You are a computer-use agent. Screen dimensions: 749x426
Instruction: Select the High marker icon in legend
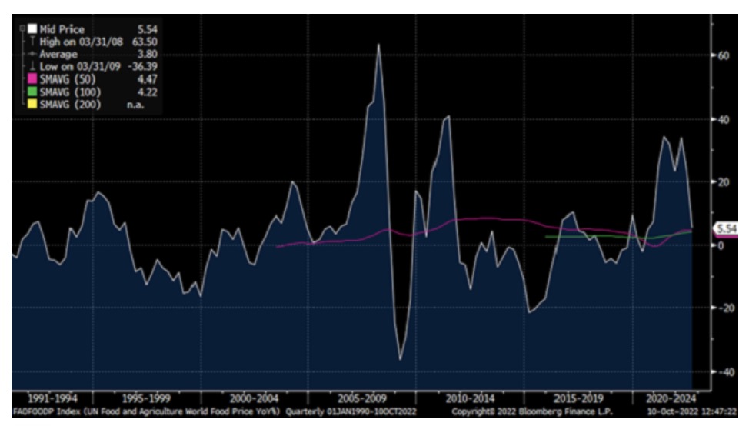tap(32, 42)
